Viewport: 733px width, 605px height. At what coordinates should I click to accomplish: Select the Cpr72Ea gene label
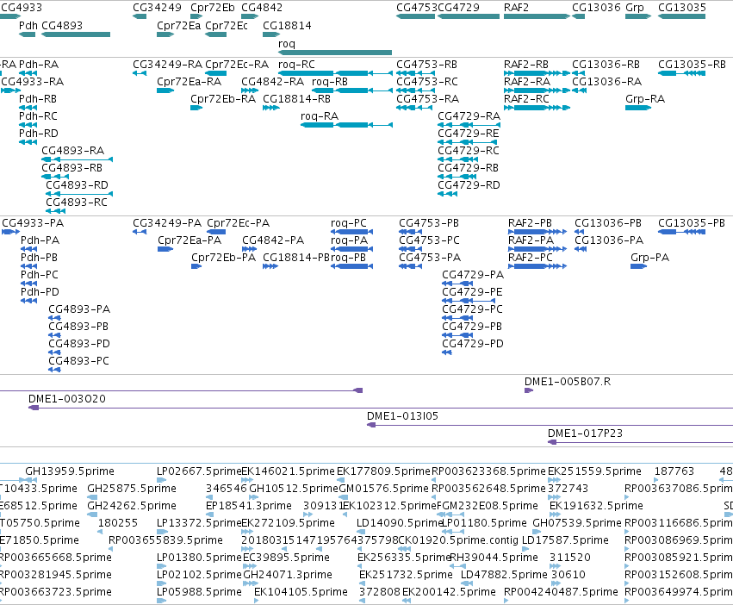(x=178, y=25)
